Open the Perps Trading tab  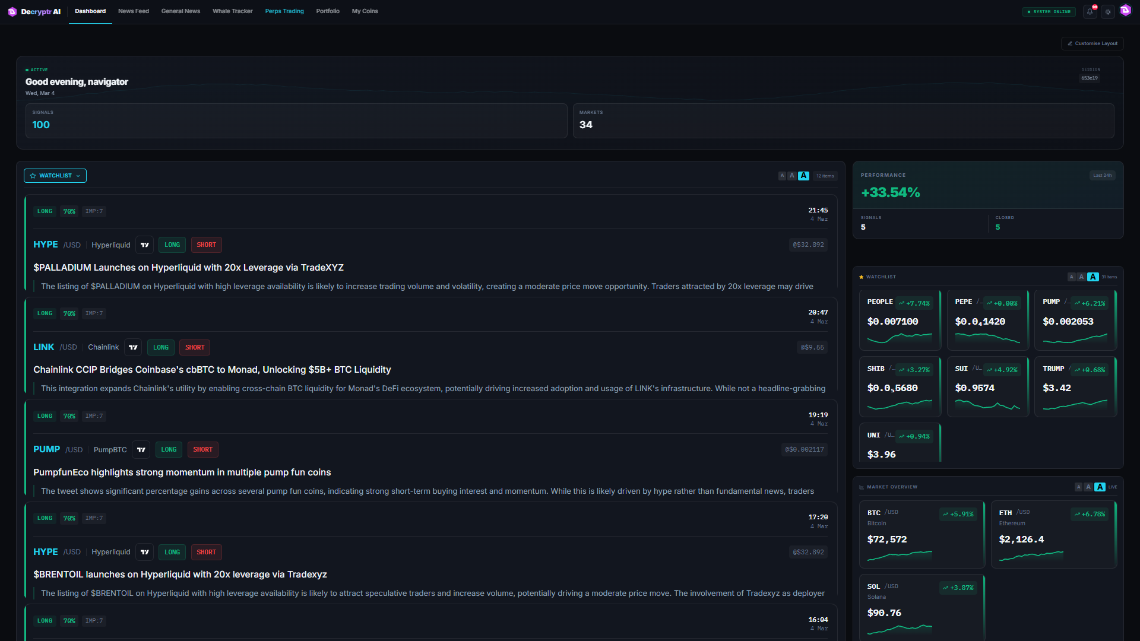point(284,11)
